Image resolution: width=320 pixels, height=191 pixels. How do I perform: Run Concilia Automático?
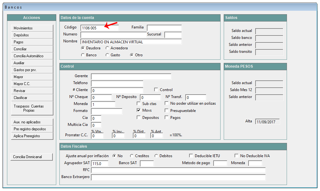click(x=32, y=56)
